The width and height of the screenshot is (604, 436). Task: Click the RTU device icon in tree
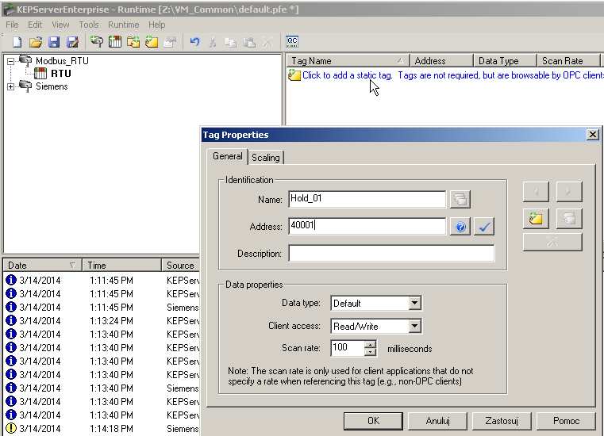pos(40,73)
